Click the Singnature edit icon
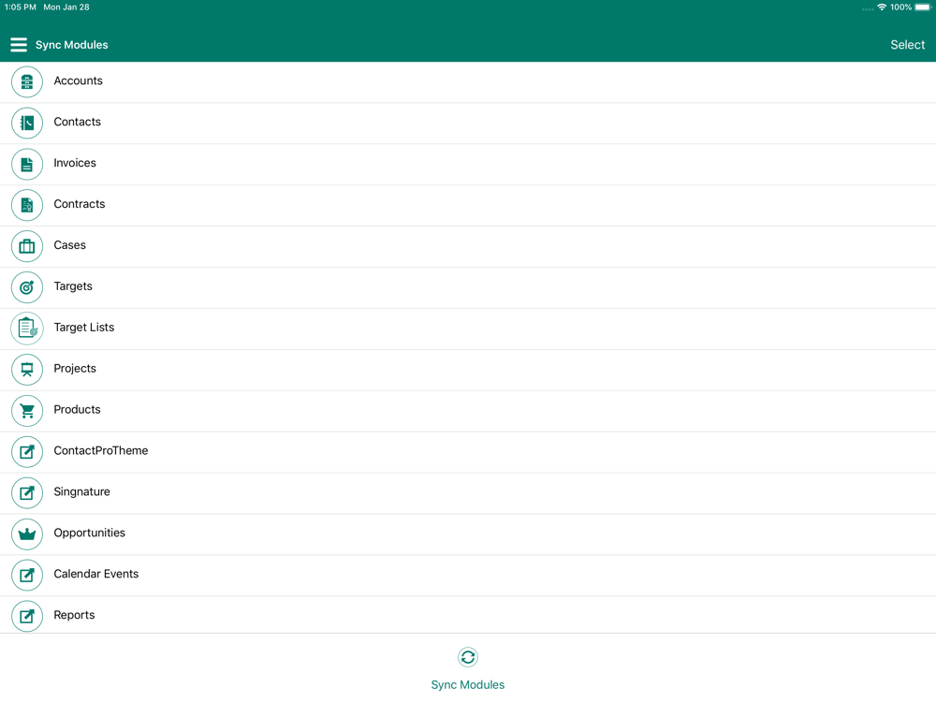 [27, 493]
